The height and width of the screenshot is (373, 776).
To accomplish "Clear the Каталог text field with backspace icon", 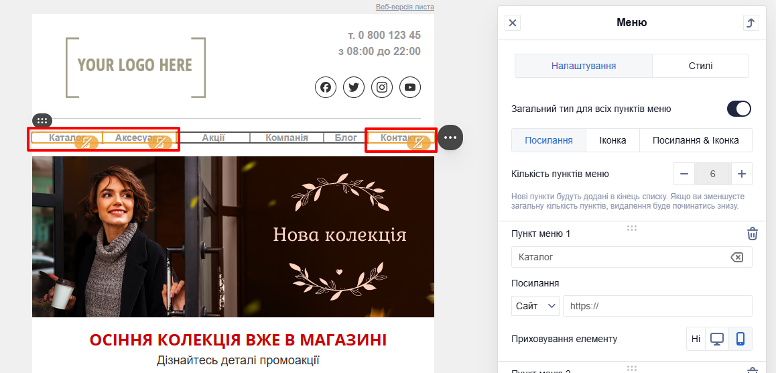I will pos(737,257).
